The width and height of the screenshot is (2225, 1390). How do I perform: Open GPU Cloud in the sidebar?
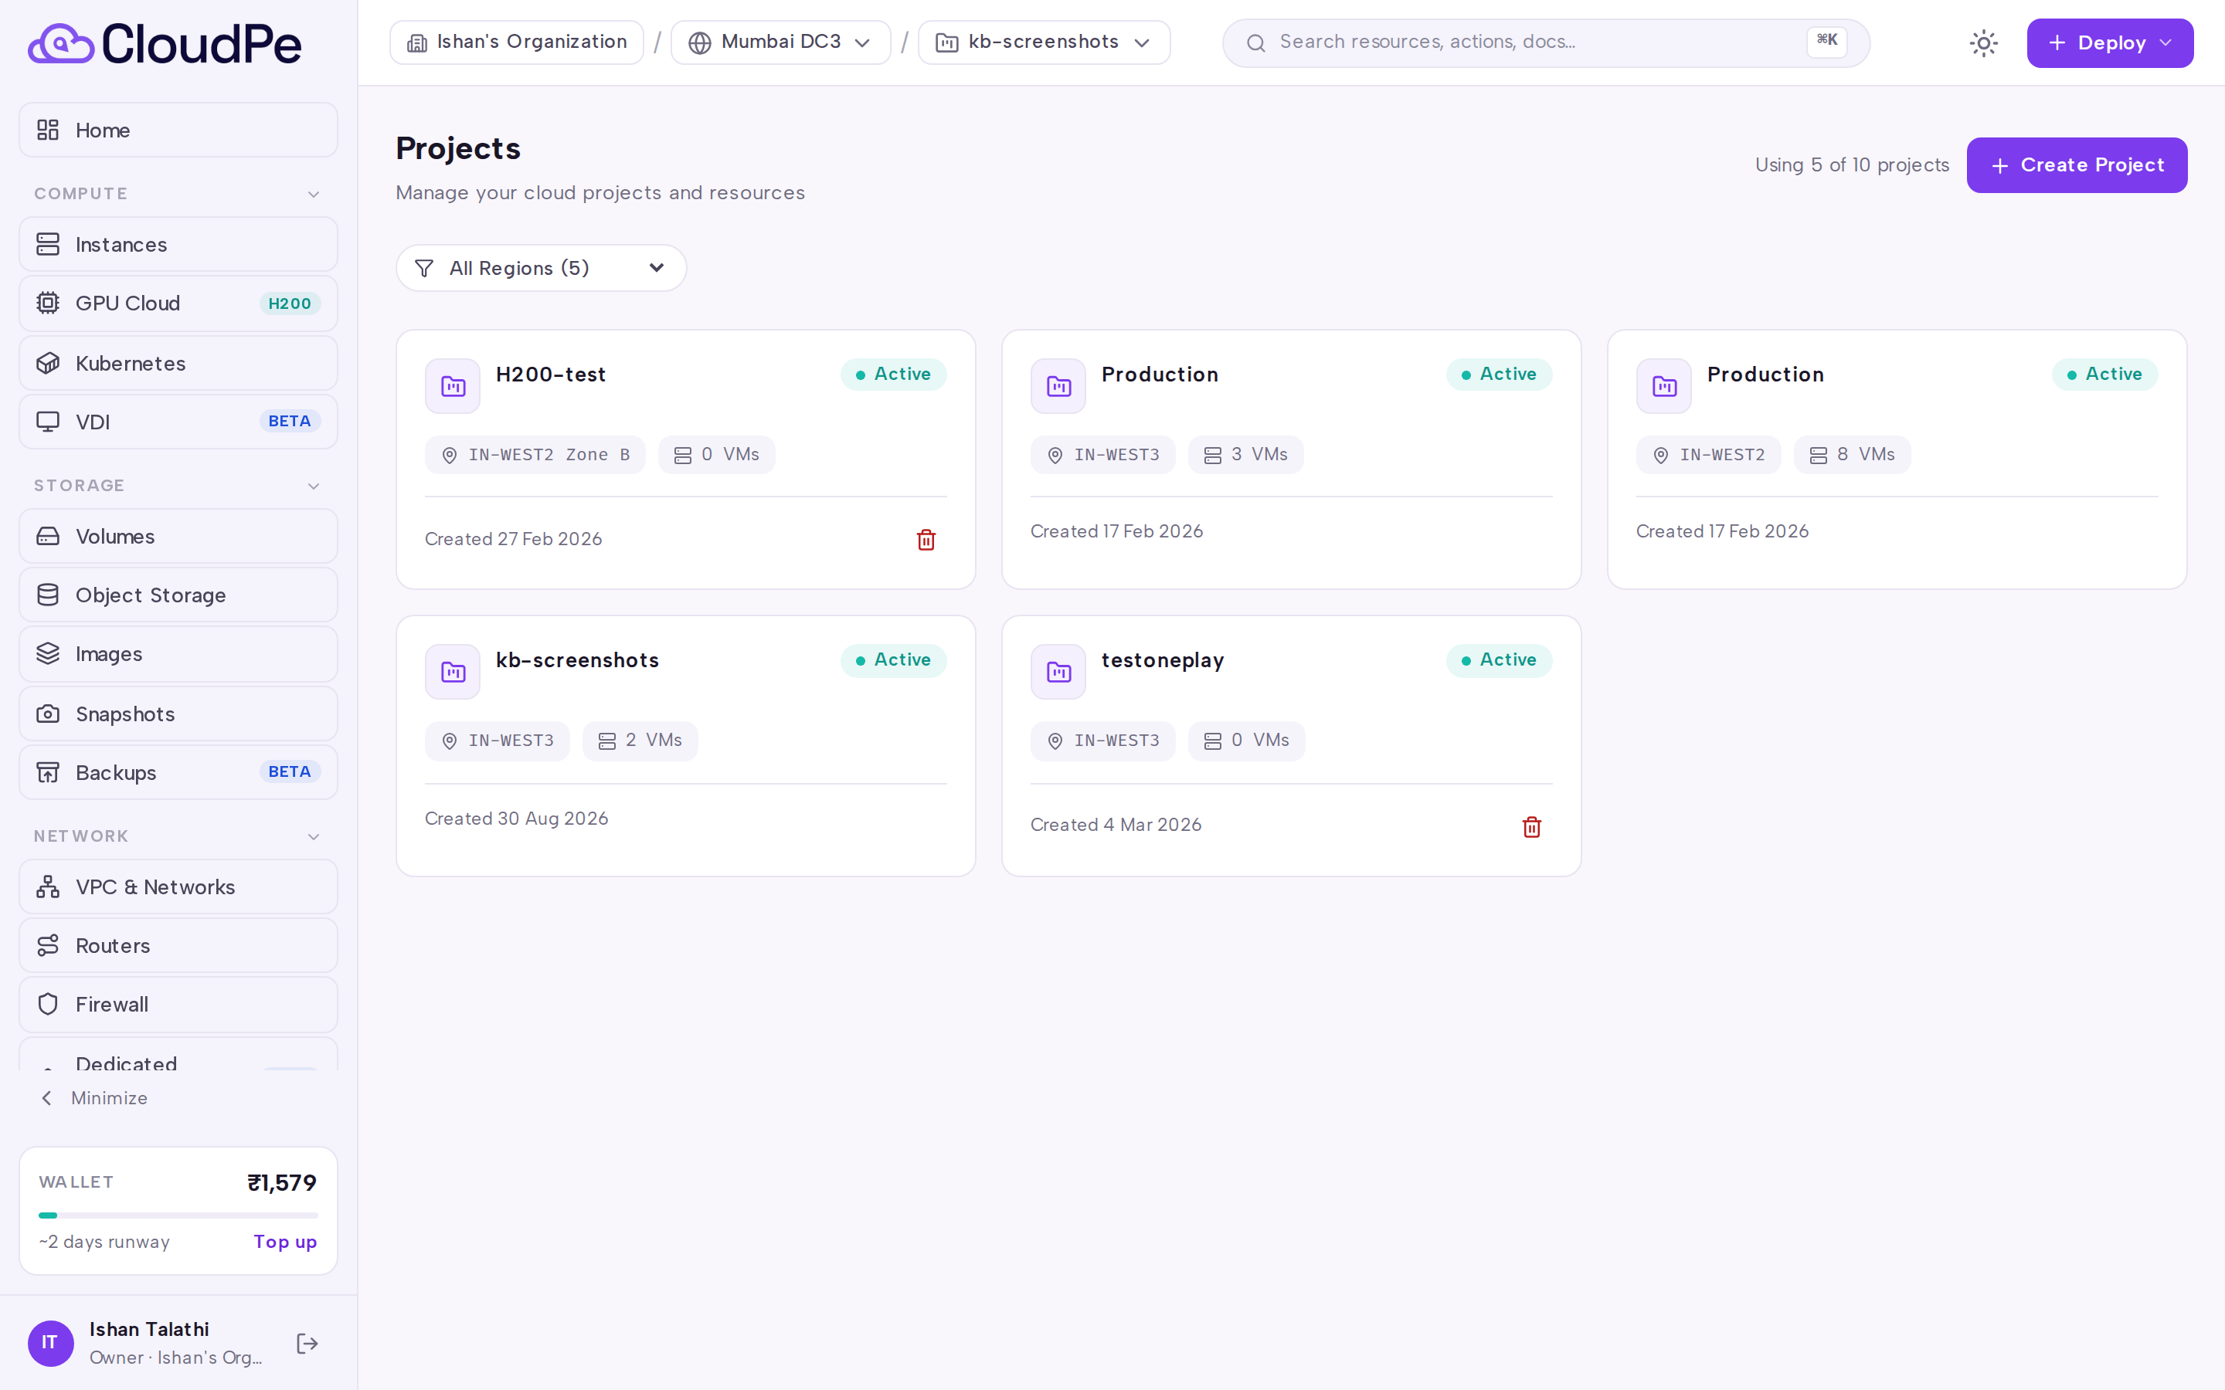pyautogui.click(x=178, y=303)
